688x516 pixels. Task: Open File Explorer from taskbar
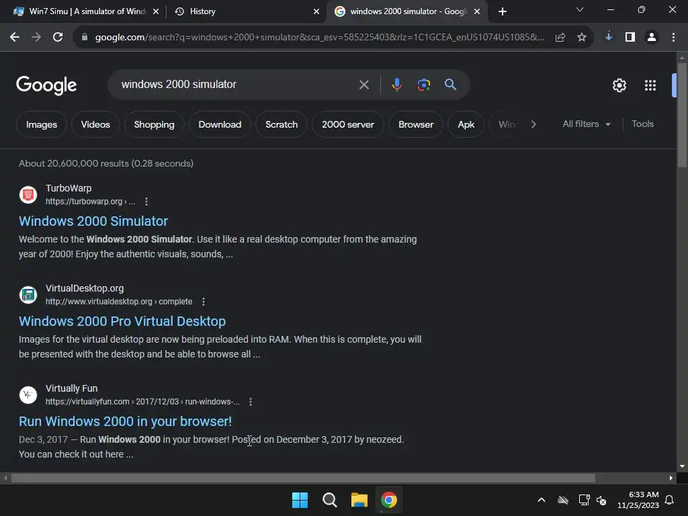tap(359, 500)
